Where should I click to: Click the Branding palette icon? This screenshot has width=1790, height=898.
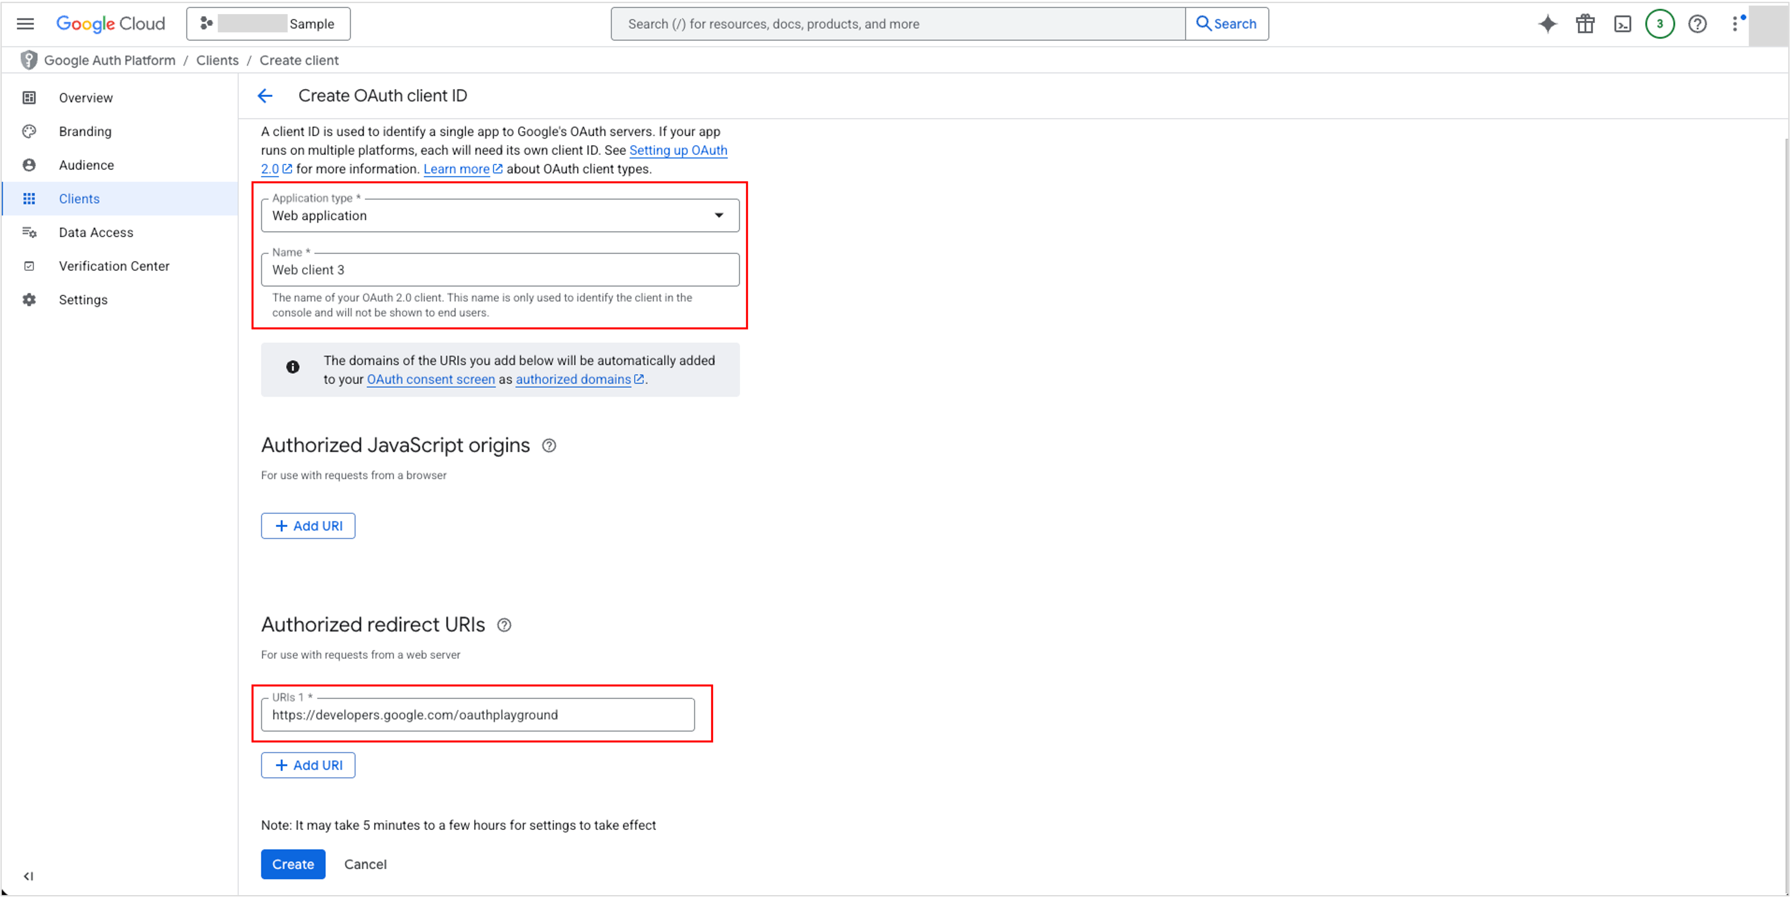29,131
